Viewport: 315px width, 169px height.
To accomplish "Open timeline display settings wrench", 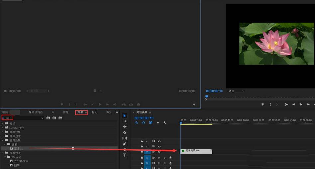I will (x=165, y=122).
